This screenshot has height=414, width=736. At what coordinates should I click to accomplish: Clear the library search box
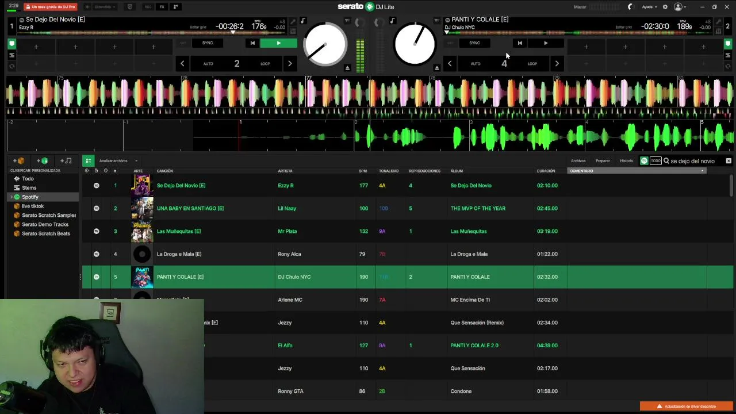click(729, 161)
